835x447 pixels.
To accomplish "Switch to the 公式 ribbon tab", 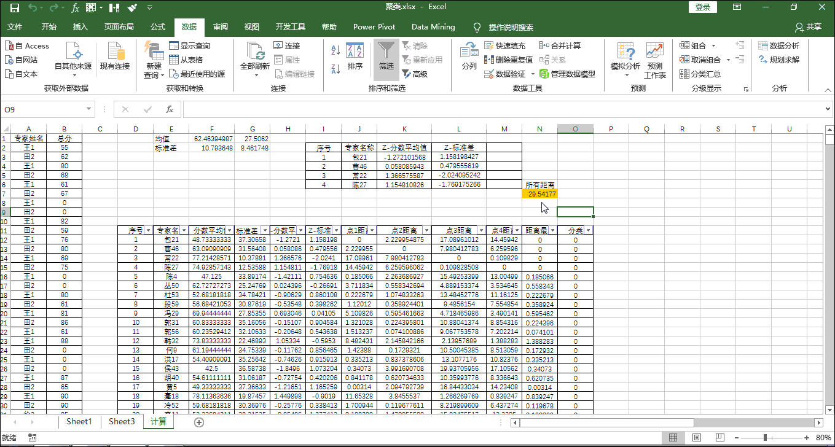I will [157, 27].
